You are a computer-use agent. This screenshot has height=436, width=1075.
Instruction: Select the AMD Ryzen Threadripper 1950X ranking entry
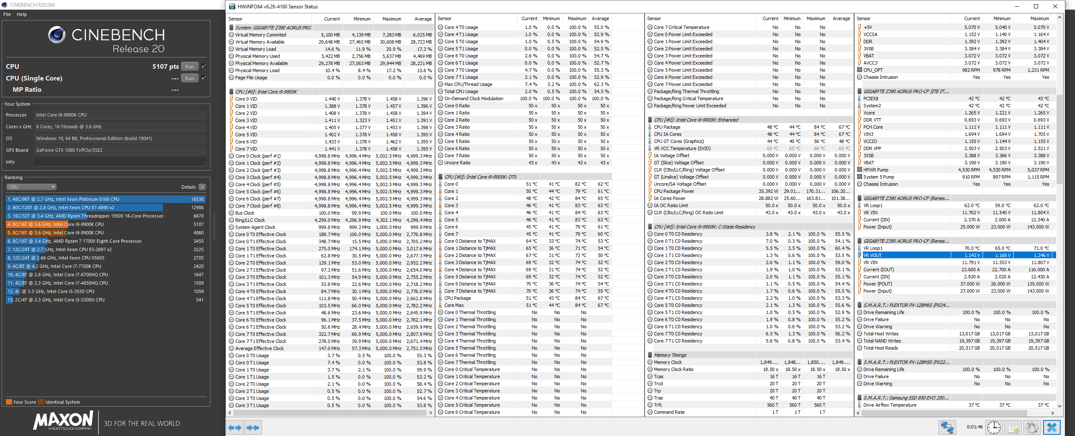(106, 216)
